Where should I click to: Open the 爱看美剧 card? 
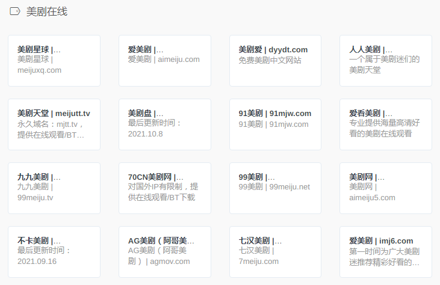coord(386,124)
